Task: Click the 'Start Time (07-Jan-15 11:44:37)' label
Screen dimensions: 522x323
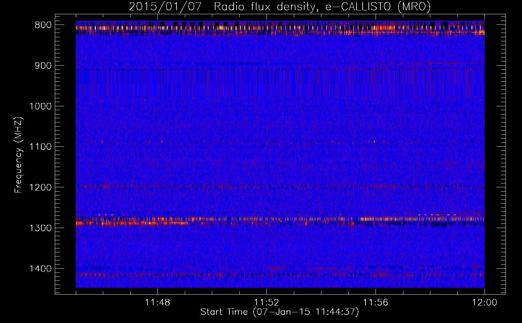Action: tap(280, 312)
